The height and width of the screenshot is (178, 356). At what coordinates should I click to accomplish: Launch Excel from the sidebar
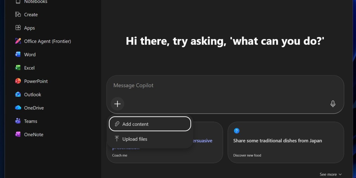click(x=18, y=68)
